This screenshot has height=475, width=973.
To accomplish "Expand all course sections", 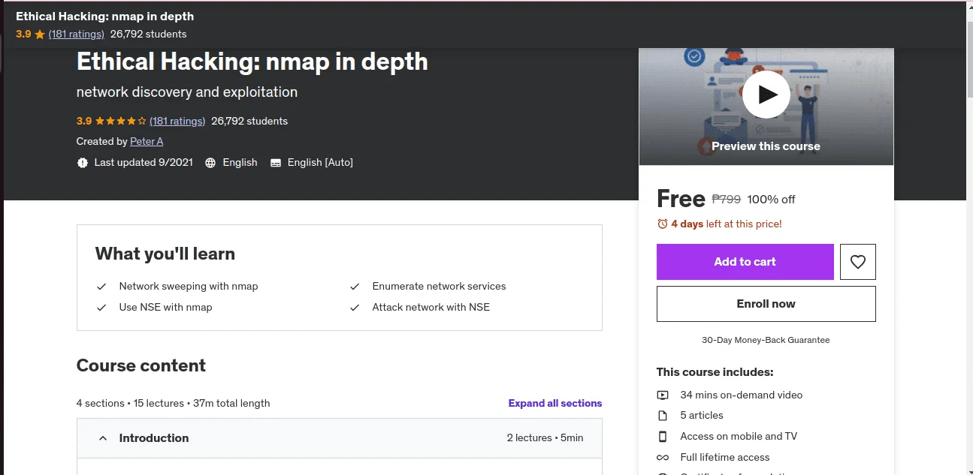I will click(x=555, y=403).
